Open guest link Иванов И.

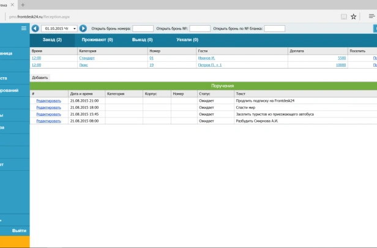point(206,58)
